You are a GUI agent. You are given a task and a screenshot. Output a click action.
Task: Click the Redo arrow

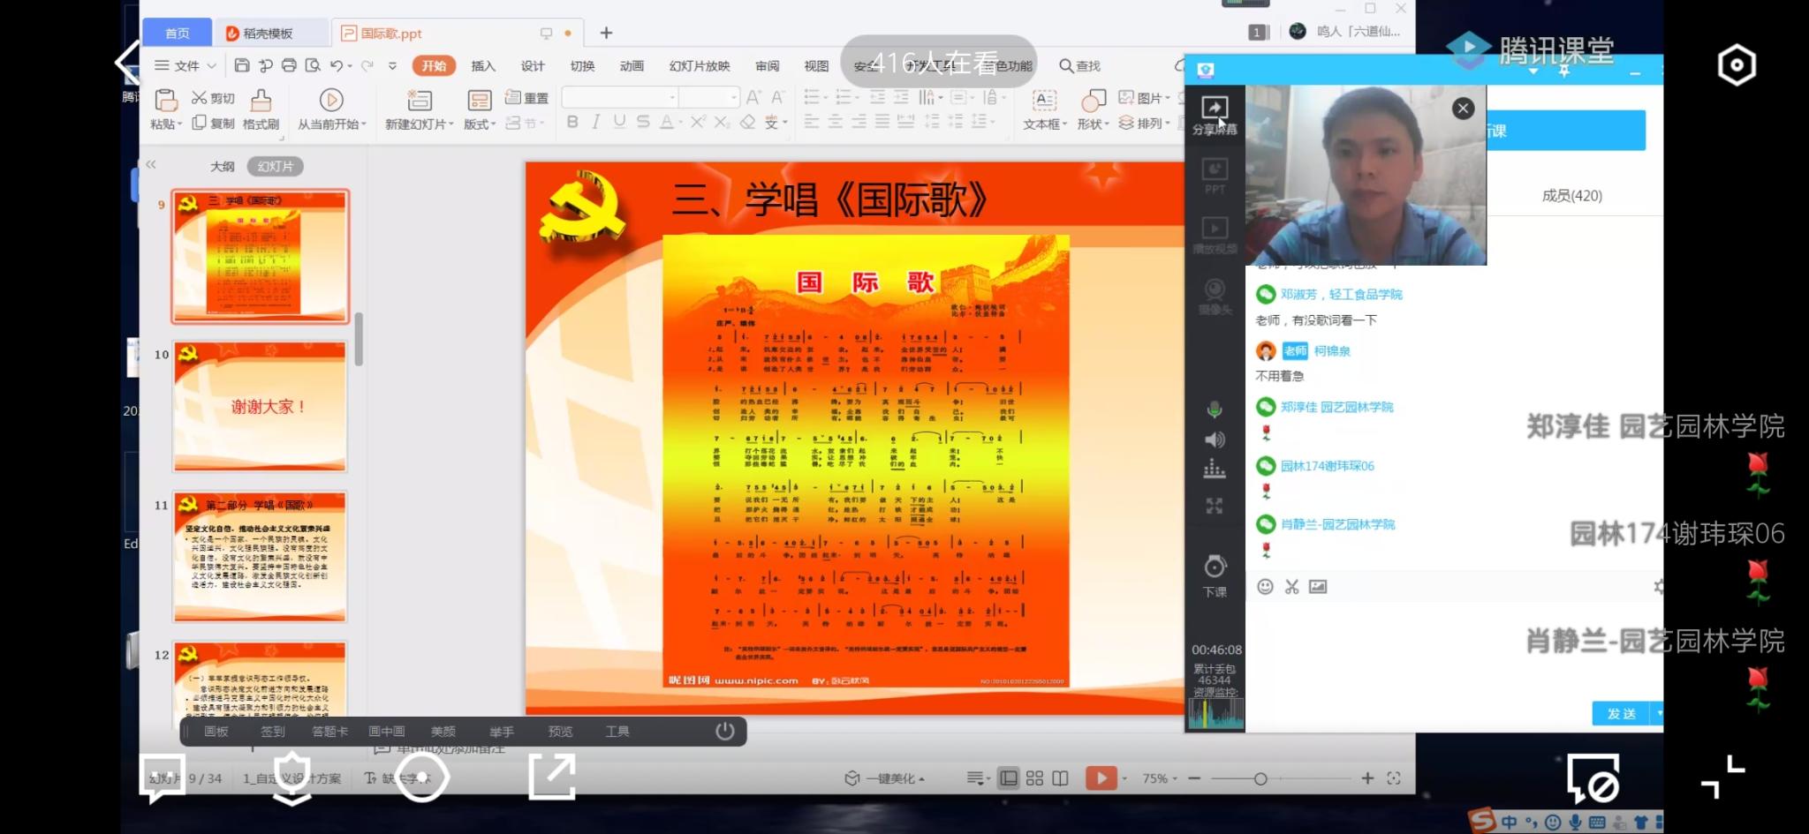[x=367, y=65]
